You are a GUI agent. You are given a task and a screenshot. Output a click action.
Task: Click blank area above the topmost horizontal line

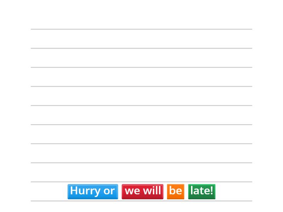pos(141,14)
